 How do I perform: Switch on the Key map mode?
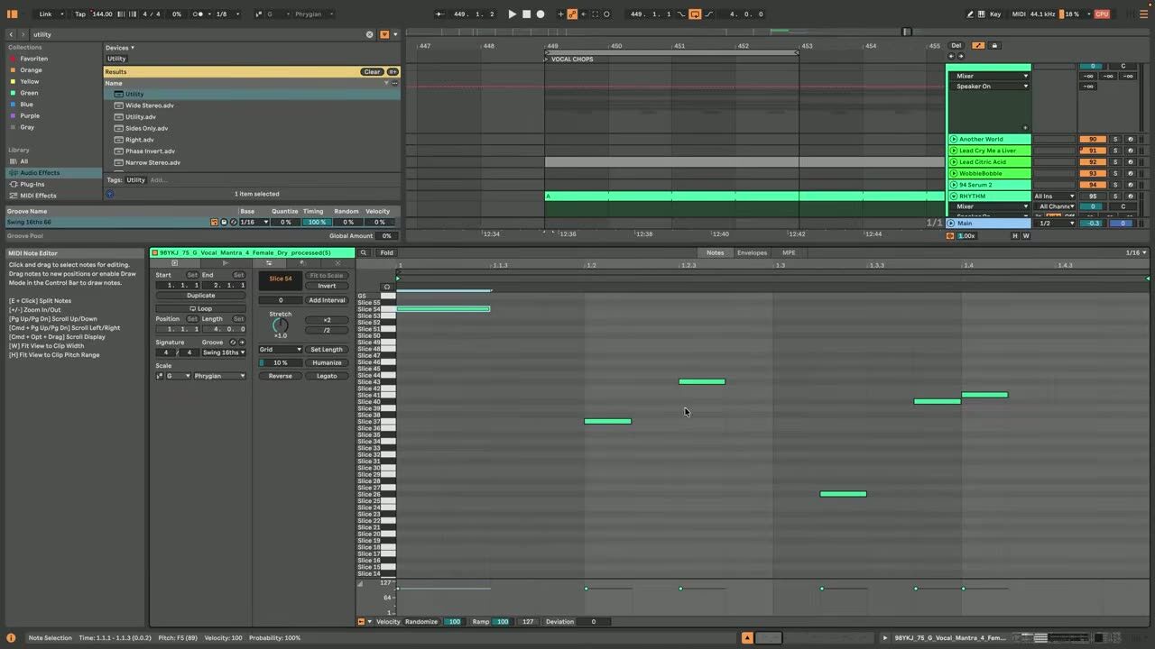click(x=995, y=14)
